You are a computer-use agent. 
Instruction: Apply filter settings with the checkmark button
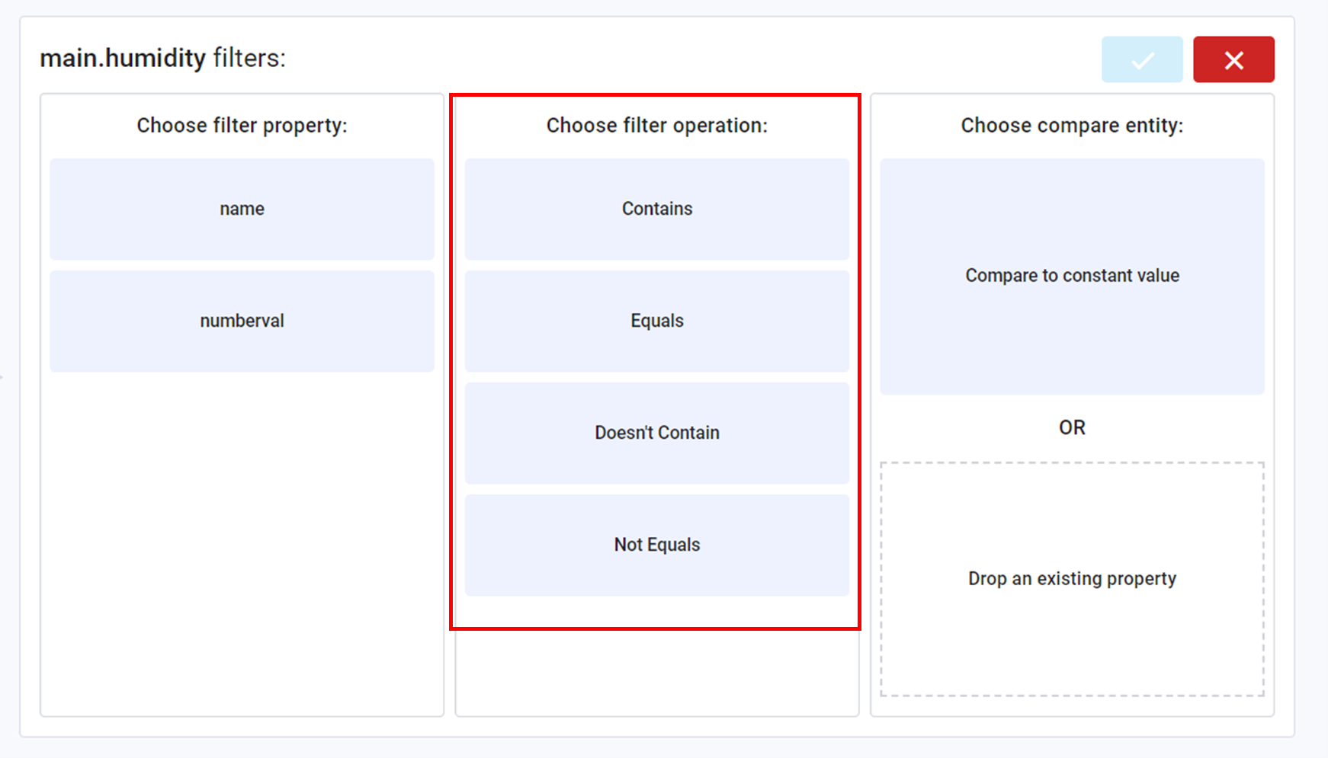point(1141,59)
